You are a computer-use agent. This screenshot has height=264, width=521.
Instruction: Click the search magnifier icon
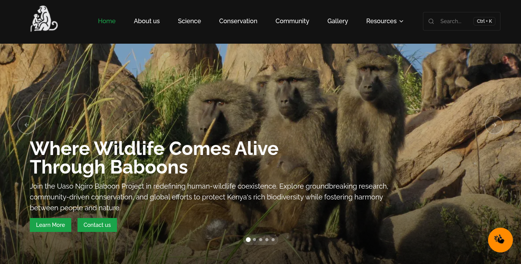pyautogui.click(x=431, y=21)
